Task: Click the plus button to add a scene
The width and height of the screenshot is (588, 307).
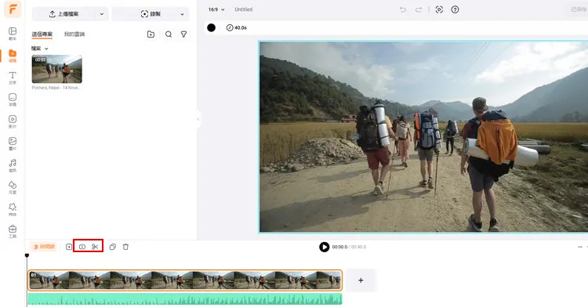Action: click(x=361, y=280)
